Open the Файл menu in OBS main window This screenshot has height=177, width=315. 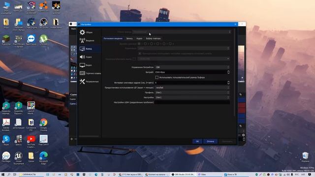coord(73,29)
